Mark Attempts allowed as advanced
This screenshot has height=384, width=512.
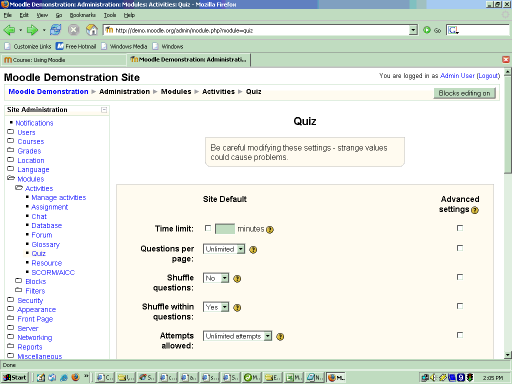460,335
